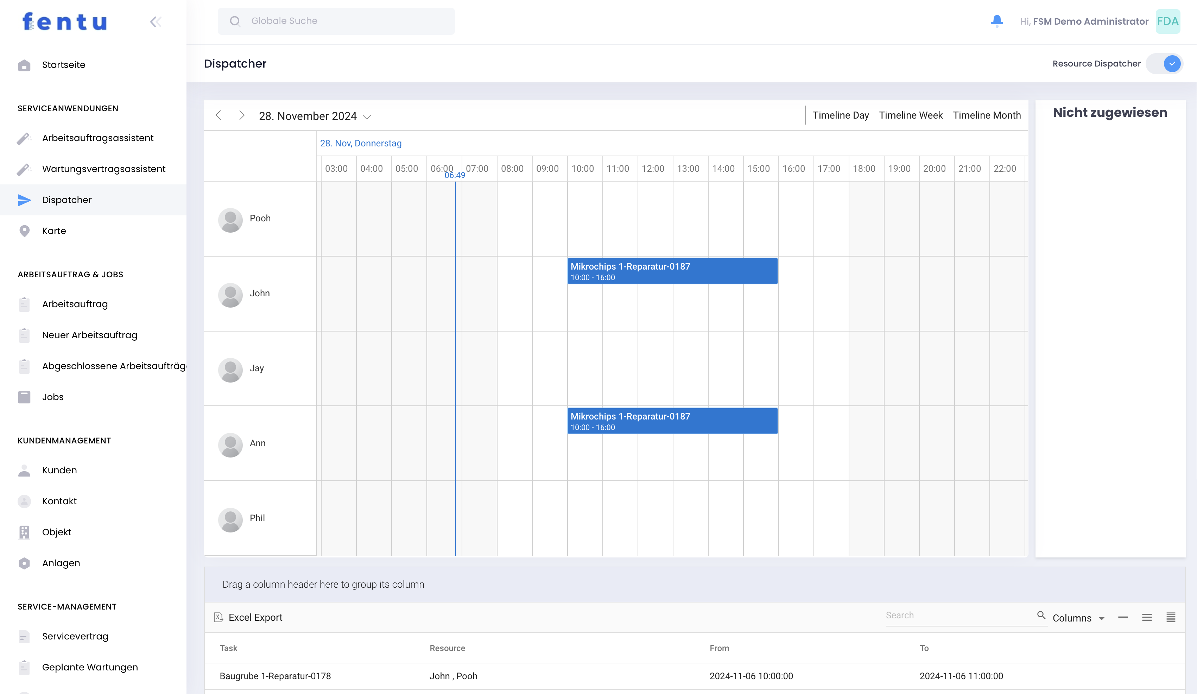Click the 06:49 current time marker
1197x694 pixels.
[455, 175]
